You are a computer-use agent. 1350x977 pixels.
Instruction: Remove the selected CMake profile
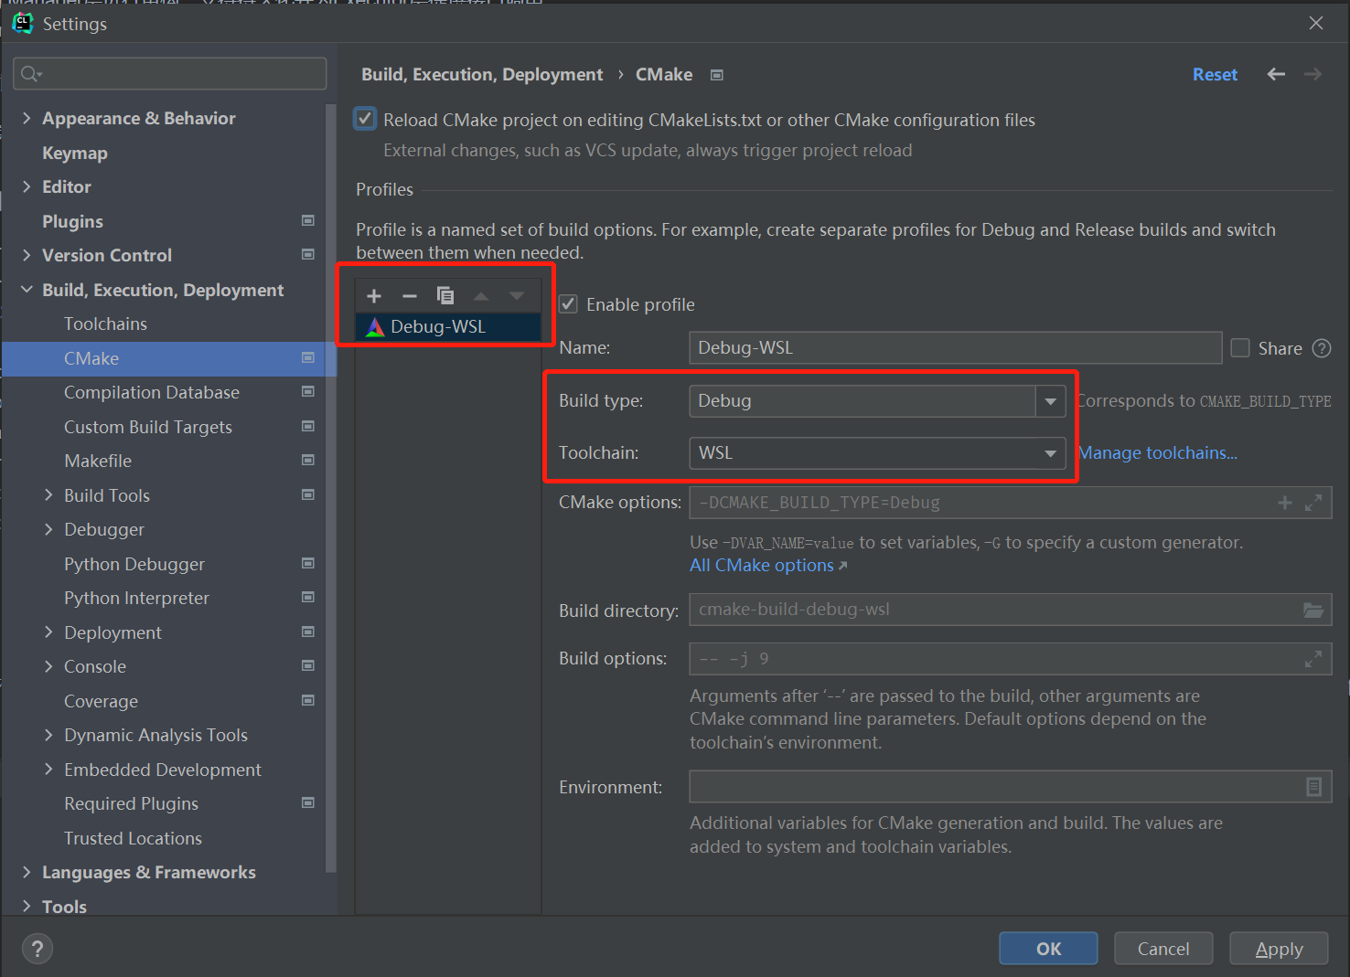[x=410, y=296]
